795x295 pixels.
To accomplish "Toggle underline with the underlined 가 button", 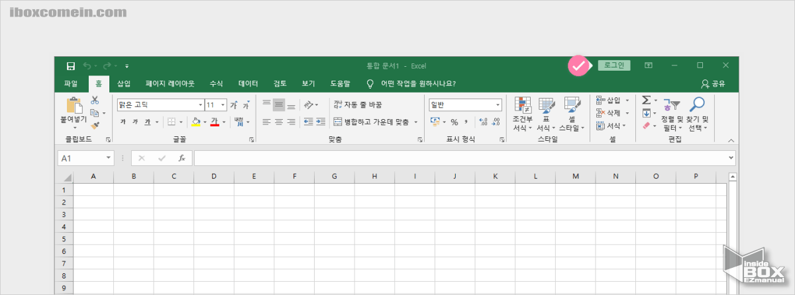I will pyautogui.click(x=148, y=122).
